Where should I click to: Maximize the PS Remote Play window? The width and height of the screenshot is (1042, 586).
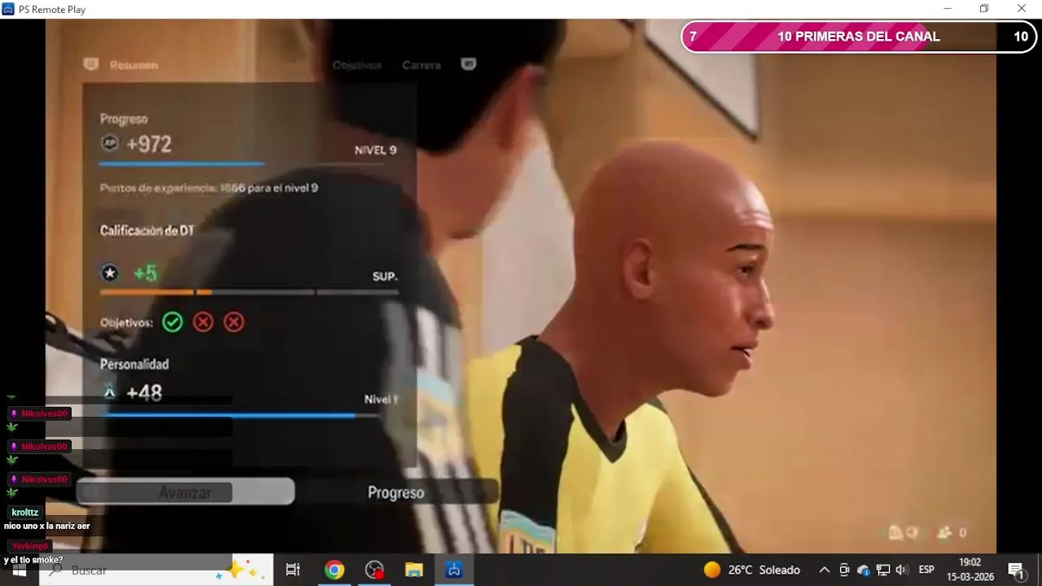point(984,9)
